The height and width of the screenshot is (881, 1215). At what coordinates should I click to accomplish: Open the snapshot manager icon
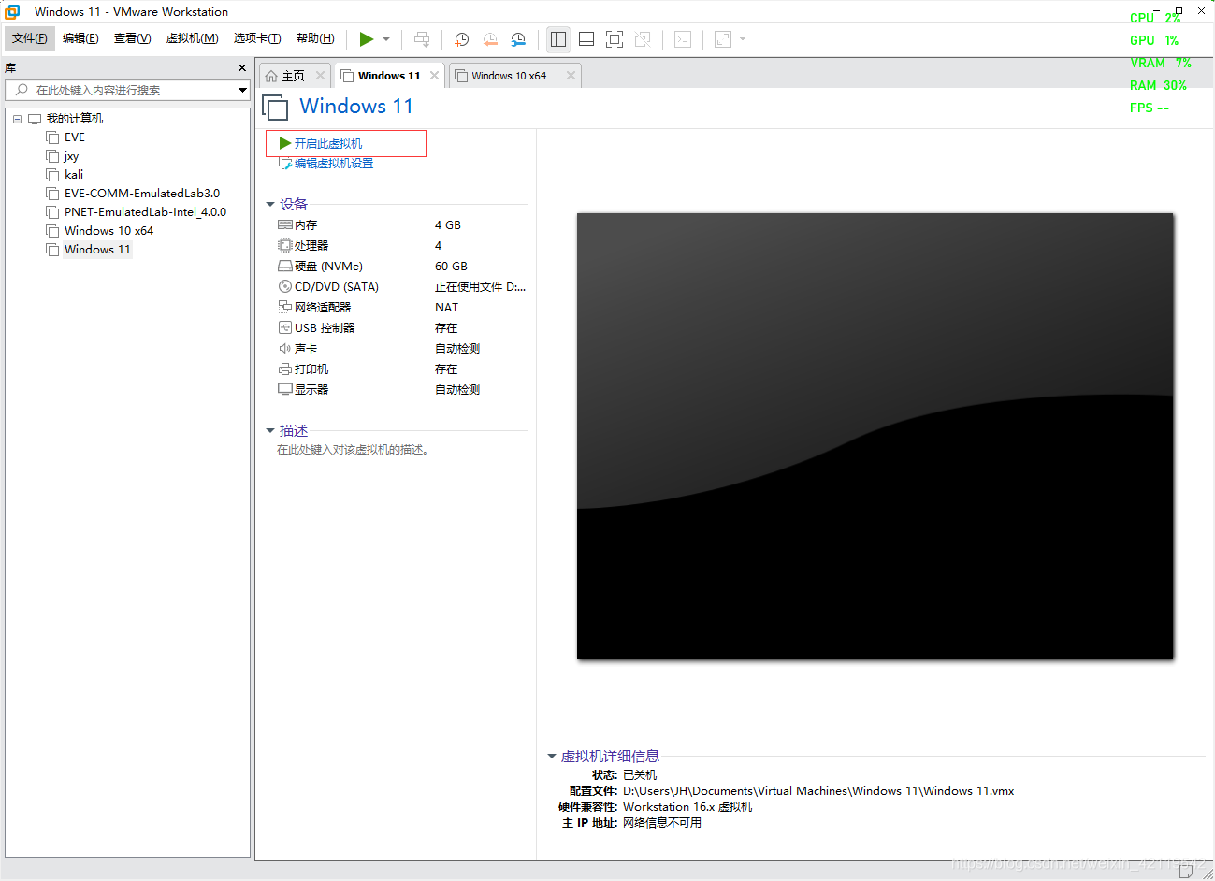[518, 39]
